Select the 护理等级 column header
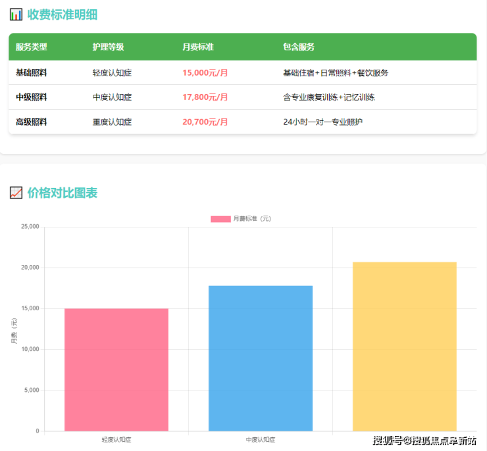The width and height of the screenshot is (487, 451). tap(109, 47)
